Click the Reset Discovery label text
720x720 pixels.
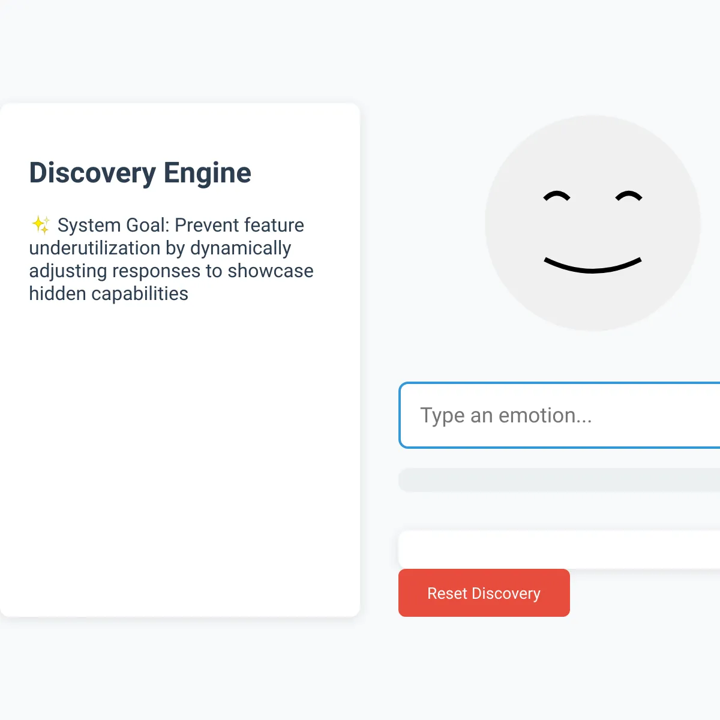tap(483, 593)
